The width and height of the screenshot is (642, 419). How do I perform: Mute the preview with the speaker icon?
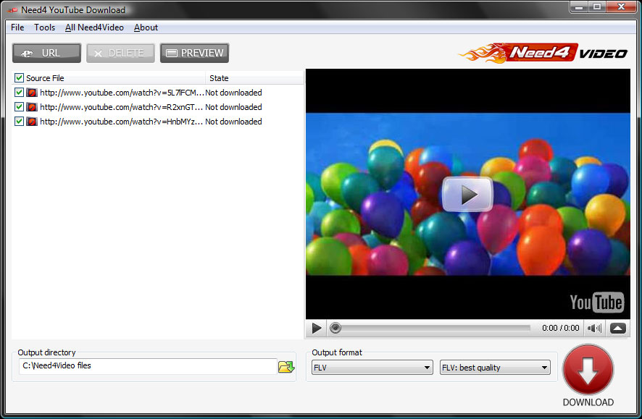coord(594,328)
